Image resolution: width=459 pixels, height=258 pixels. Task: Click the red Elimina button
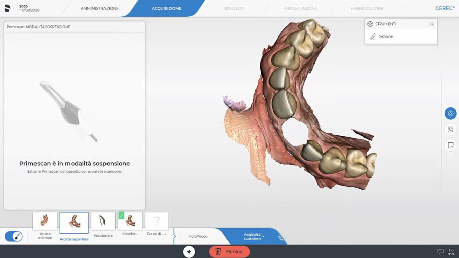tap(229, 251)
